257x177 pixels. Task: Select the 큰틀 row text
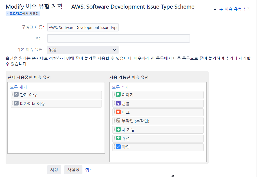click(x=126, y=104)
